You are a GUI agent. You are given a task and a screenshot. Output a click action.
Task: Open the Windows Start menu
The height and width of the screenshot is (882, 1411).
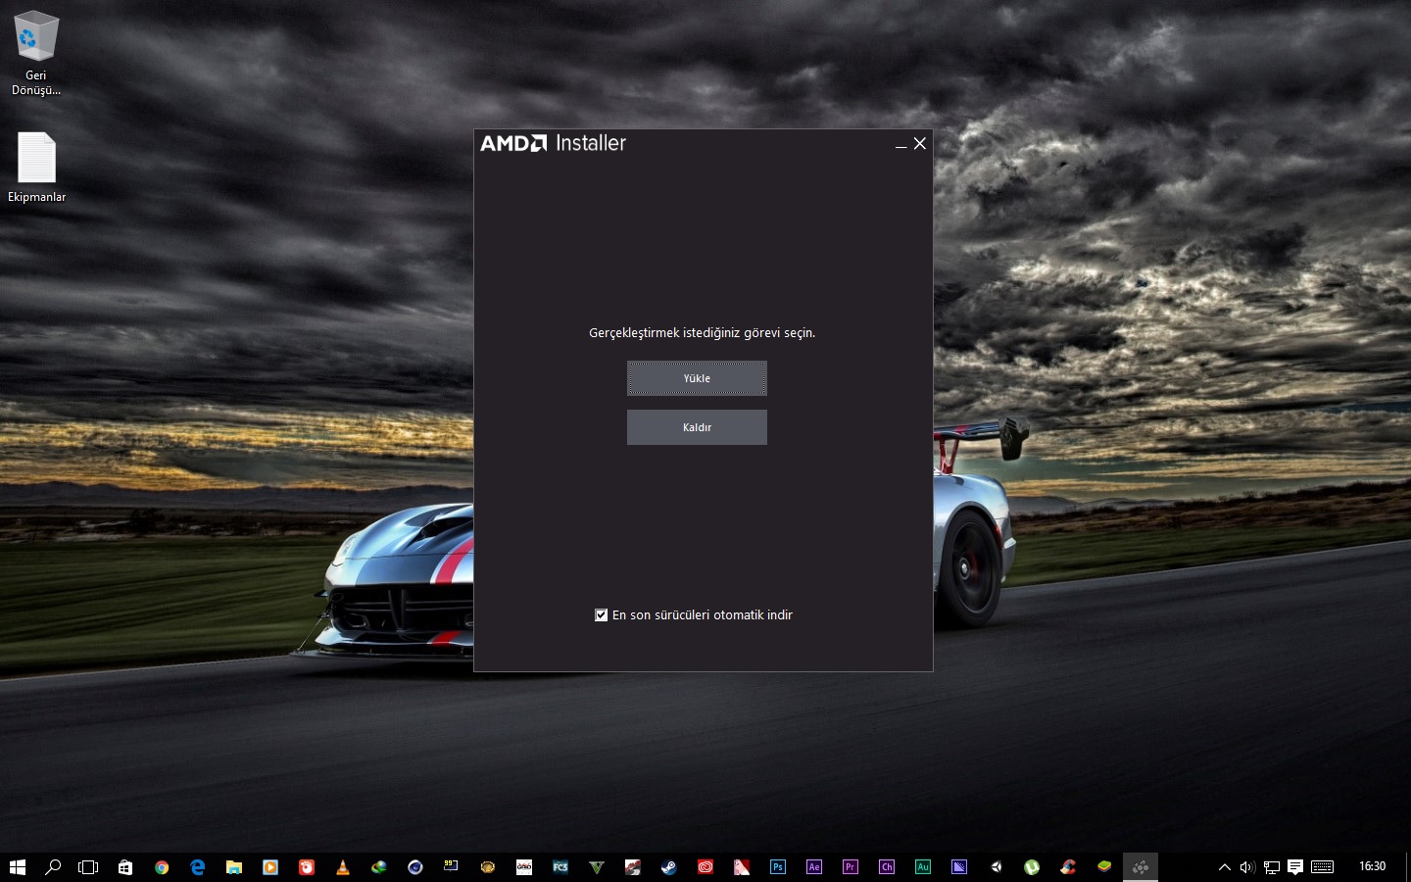[x=17, y=867]
